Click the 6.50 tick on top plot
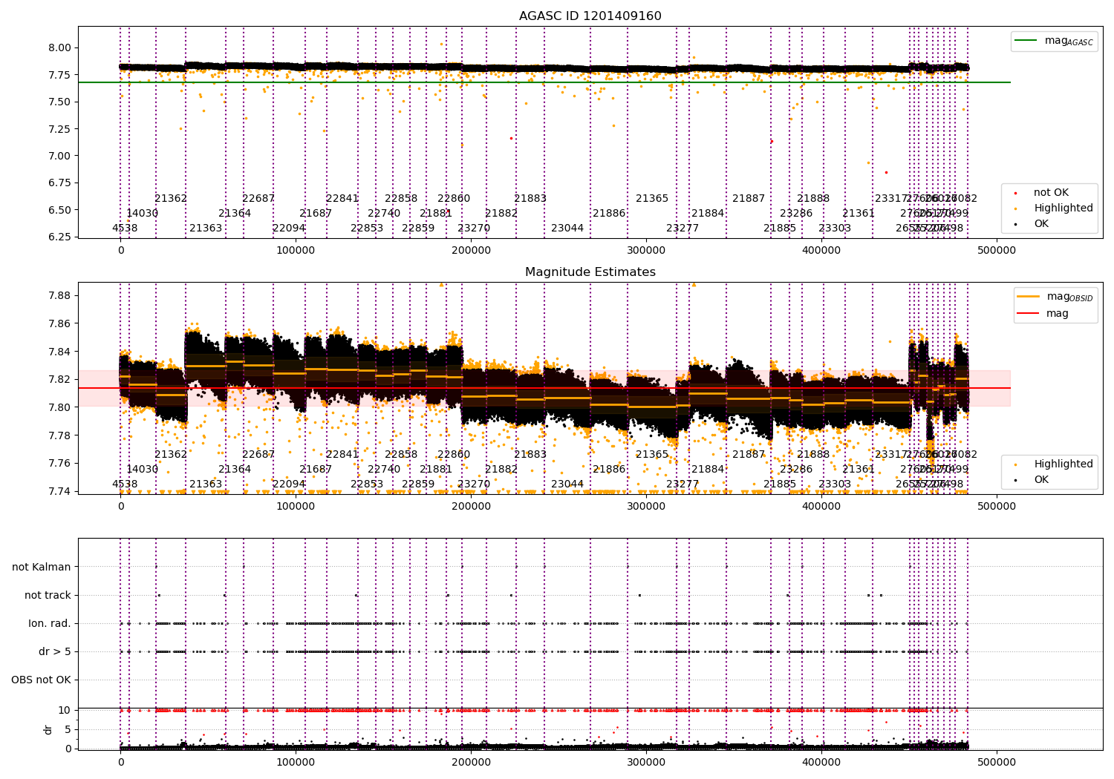The width and height of the screenshot is (1114, 779). coord(60,210)
